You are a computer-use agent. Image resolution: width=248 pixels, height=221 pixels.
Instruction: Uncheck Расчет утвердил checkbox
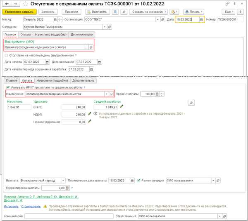[x=139, y=181]
